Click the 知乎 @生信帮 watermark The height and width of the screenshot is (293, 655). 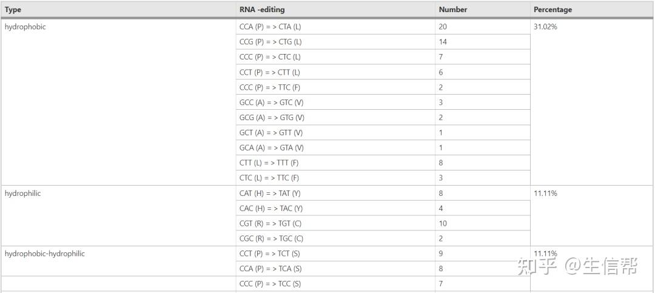pos(577,266)
